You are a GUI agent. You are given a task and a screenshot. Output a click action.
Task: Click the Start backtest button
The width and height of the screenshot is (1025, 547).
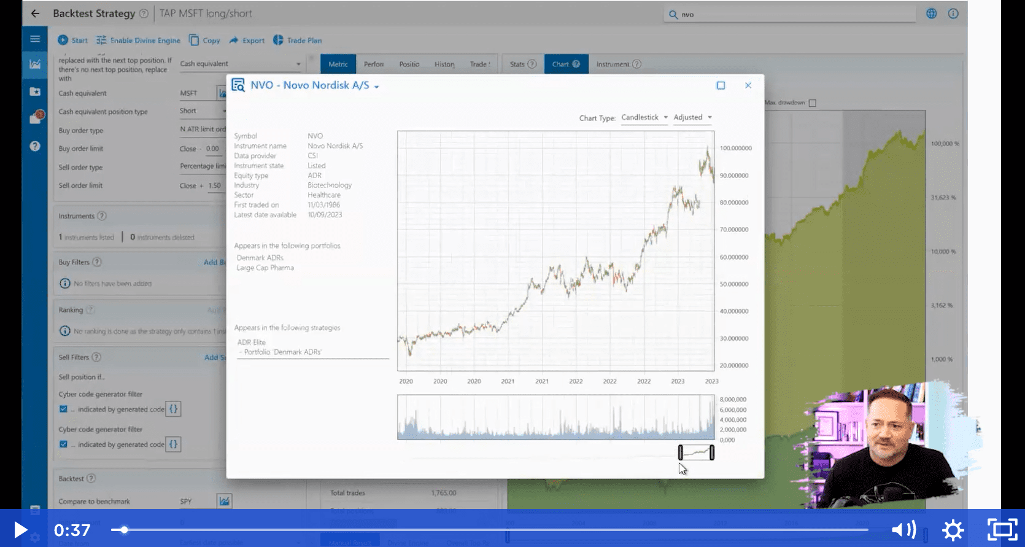pyautogui.click(x=72, y=41)
